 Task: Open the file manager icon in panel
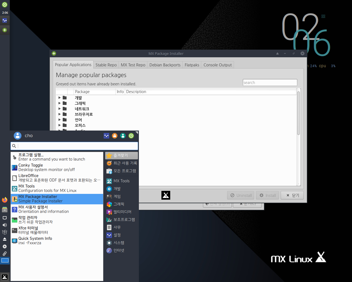[5, 210]
